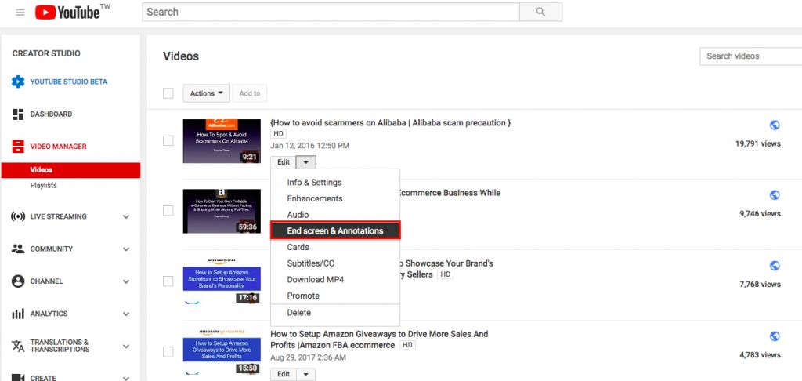Image resolution: width=802 pixels, height=381 pixels.
Task: Expand the Create section
Action: pos(126,378)
